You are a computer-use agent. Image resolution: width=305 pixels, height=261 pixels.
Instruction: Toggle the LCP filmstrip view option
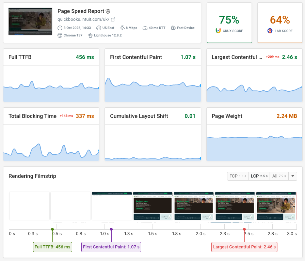point(259,176)
